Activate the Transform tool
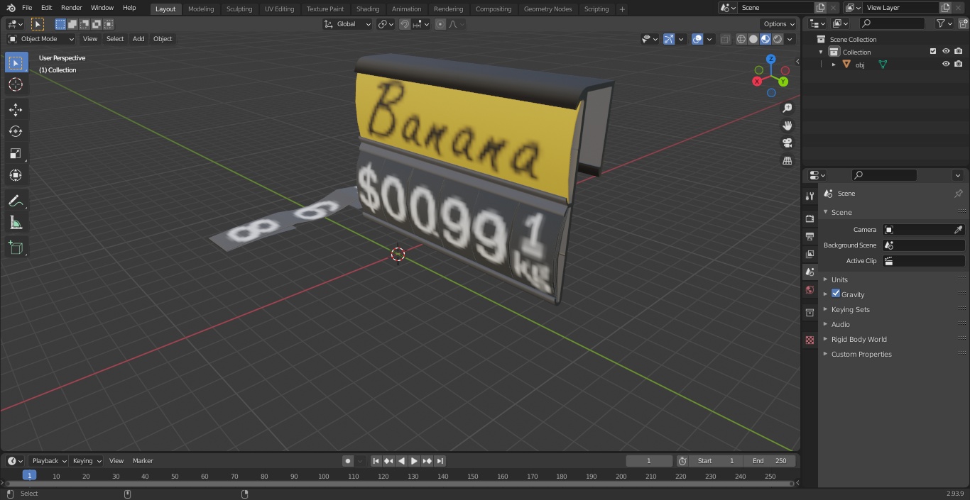Image resolution: width=970 pixels, height=500 pixels. 16,175
